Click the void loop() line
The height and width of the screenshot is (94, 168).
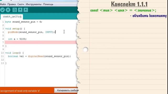(14, 53)
